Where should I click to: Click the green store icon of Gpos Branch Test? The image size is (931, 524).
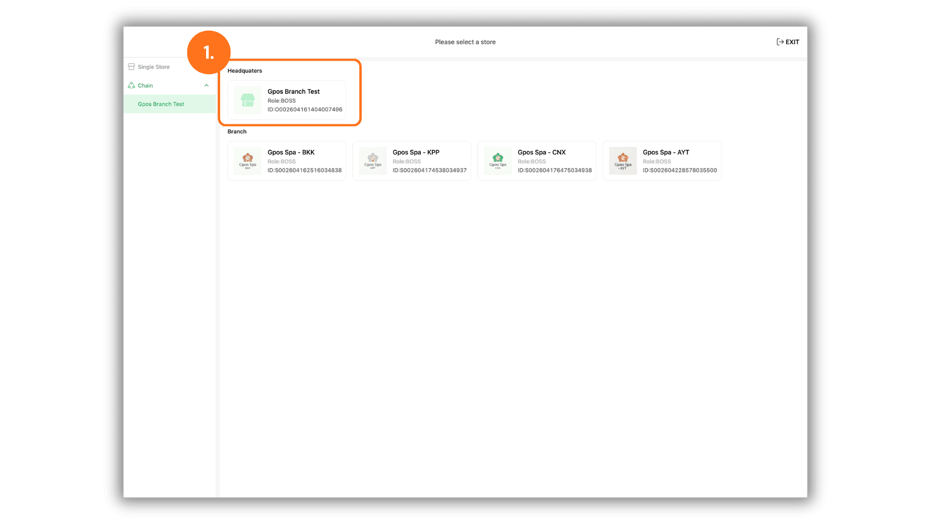tap(248, 100)
